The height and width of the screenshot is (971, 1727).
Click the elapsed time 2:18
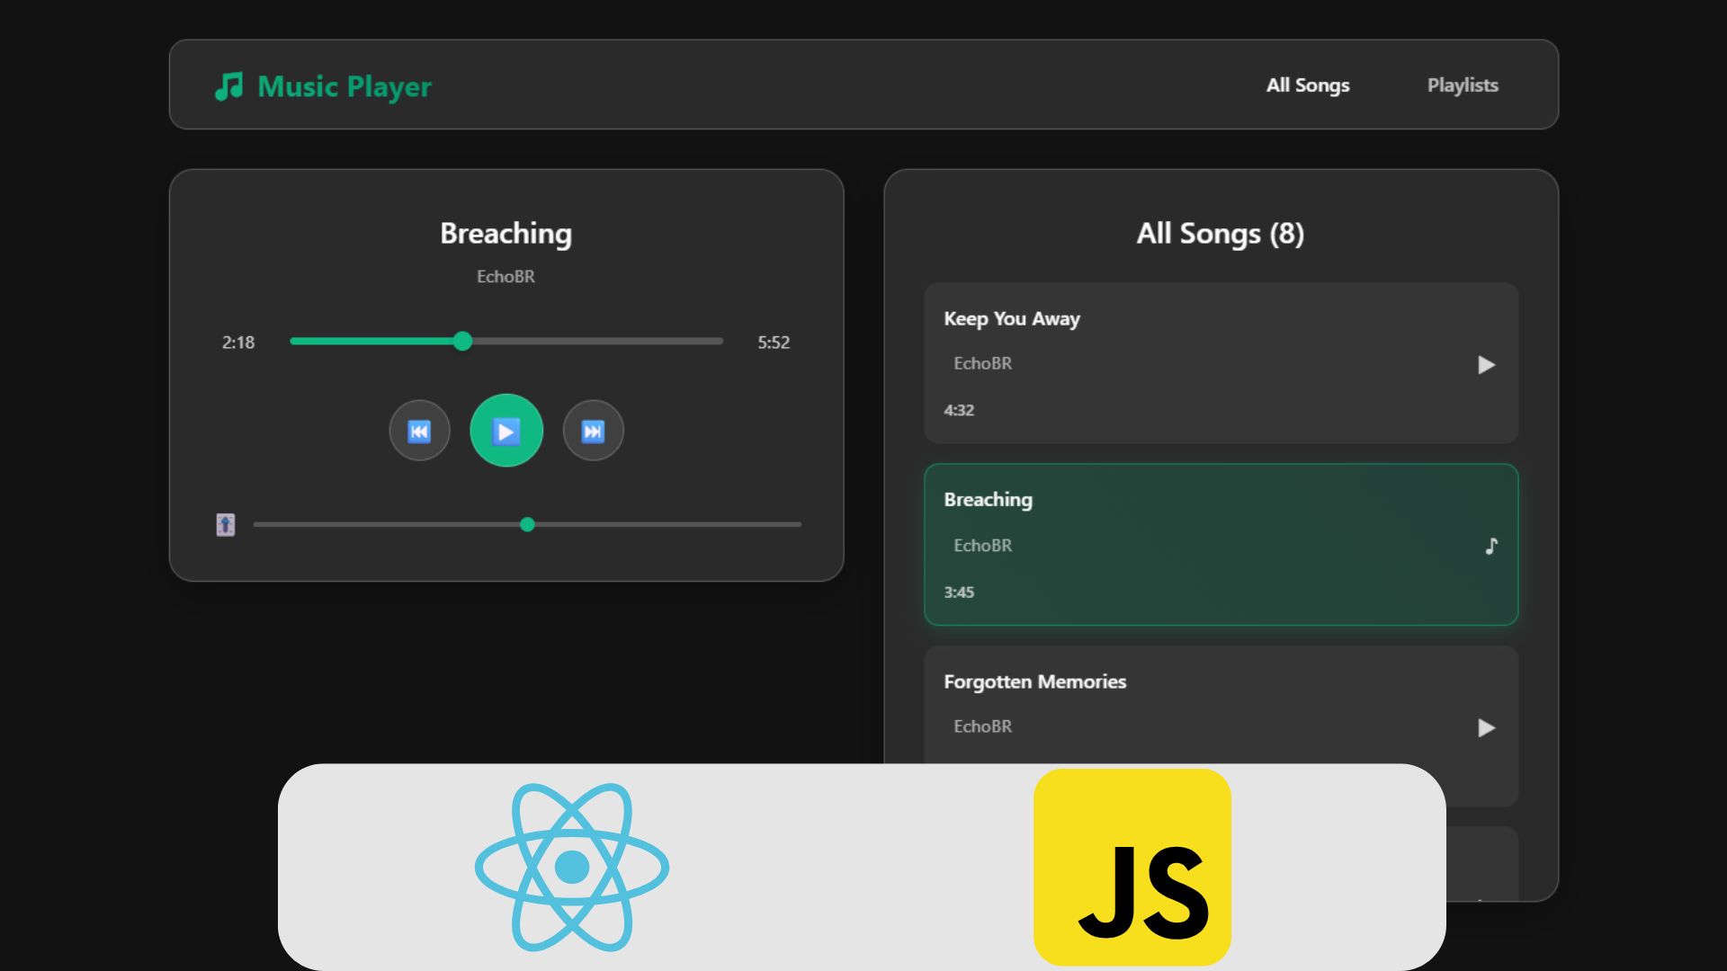pyautogui.click(x=238, y=343)
